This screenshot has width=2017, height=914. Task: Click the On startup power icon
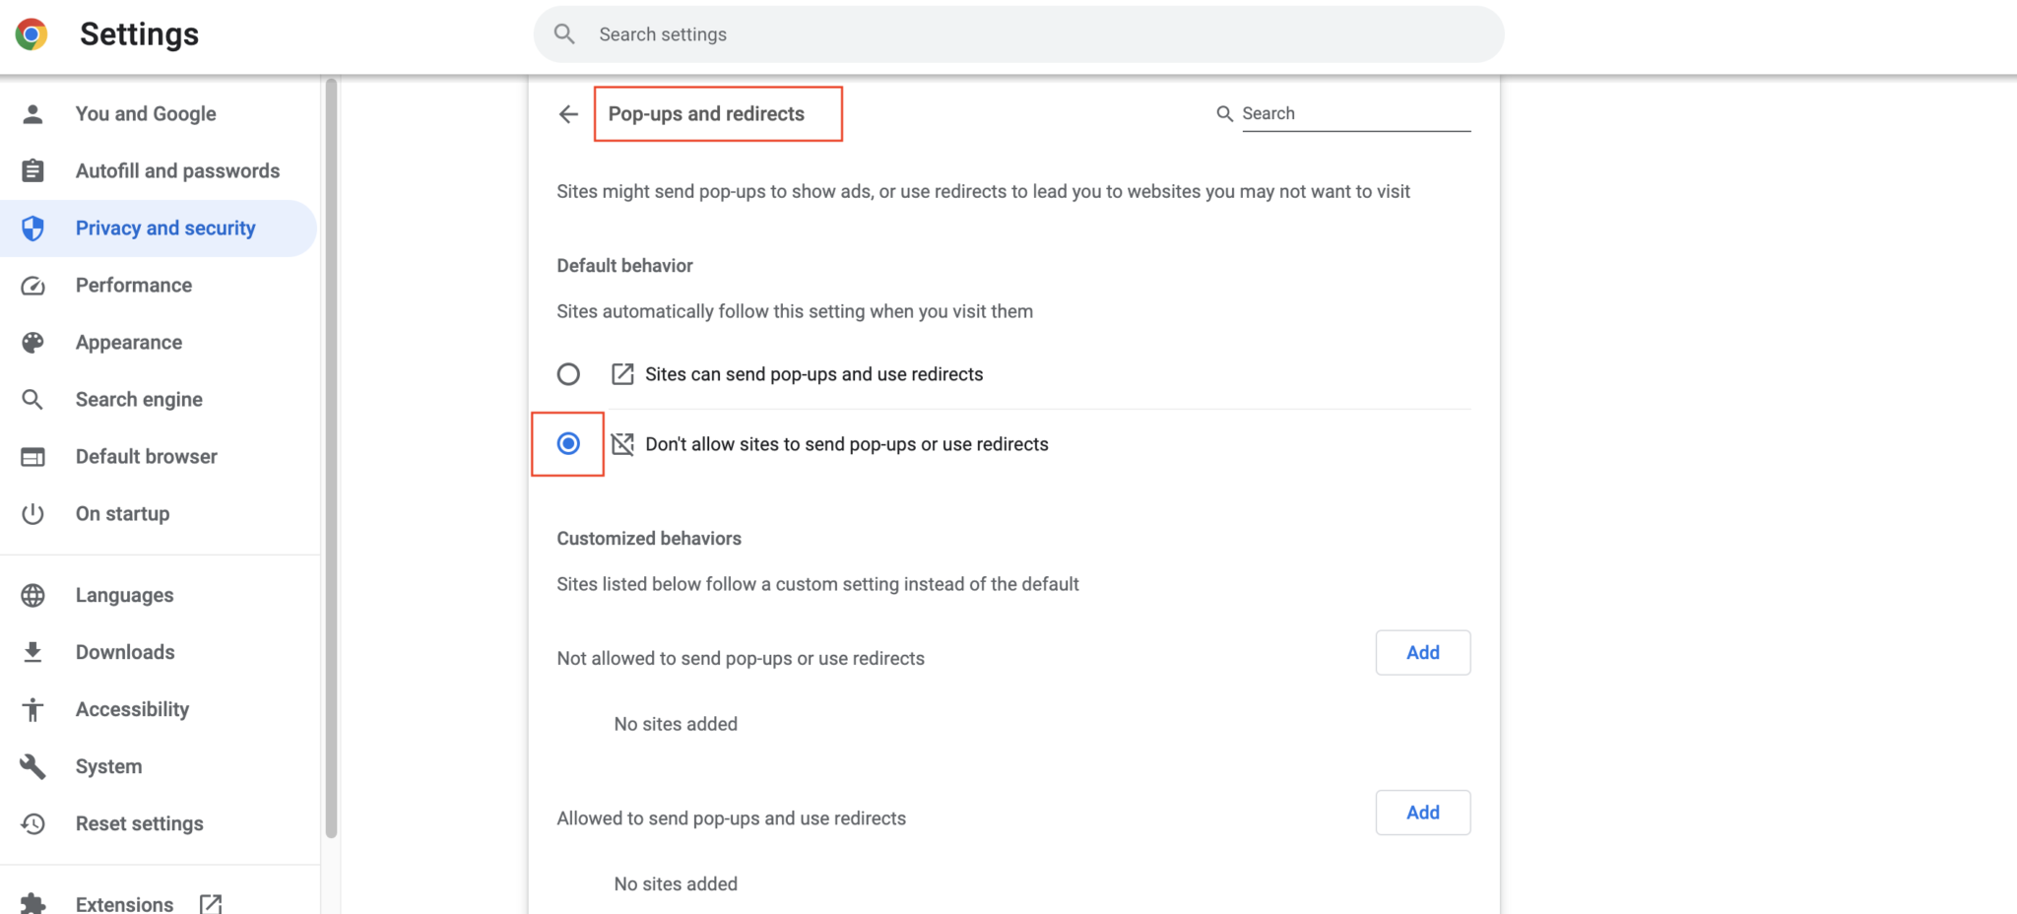(x=33, y=514)
